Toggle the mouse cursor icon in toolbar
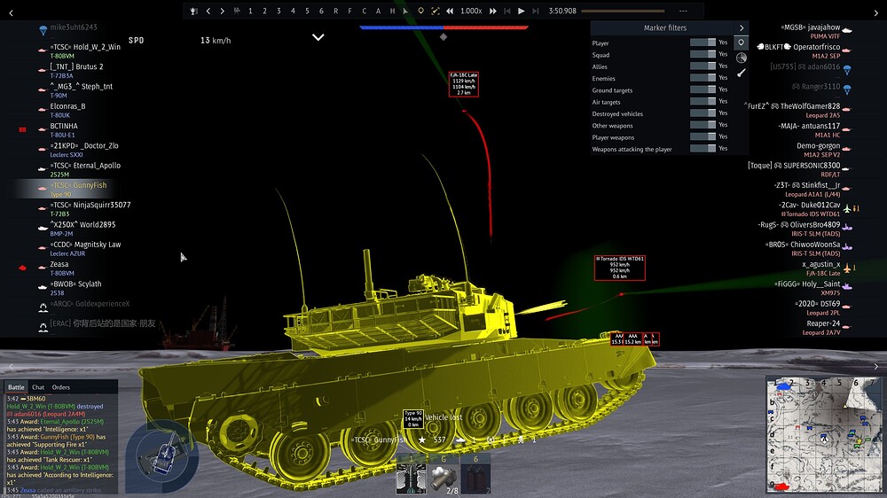 coord(405,11)
